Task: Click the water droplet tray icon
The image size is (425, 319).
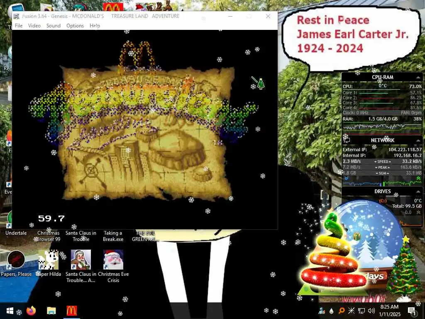Action: pos(332,311)
